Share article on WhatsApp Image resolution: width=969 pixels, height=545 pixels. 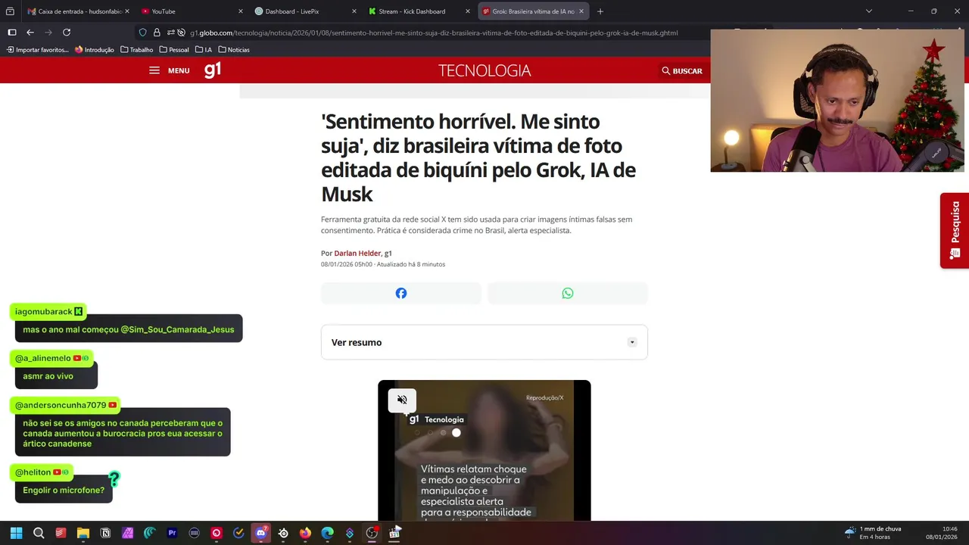click(x=568, y=293)
